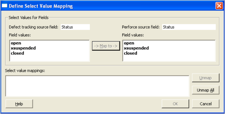The height and width of the screenshot is (114, 225).
Task: Open Help for this dialog
Action: coord(19,104)
